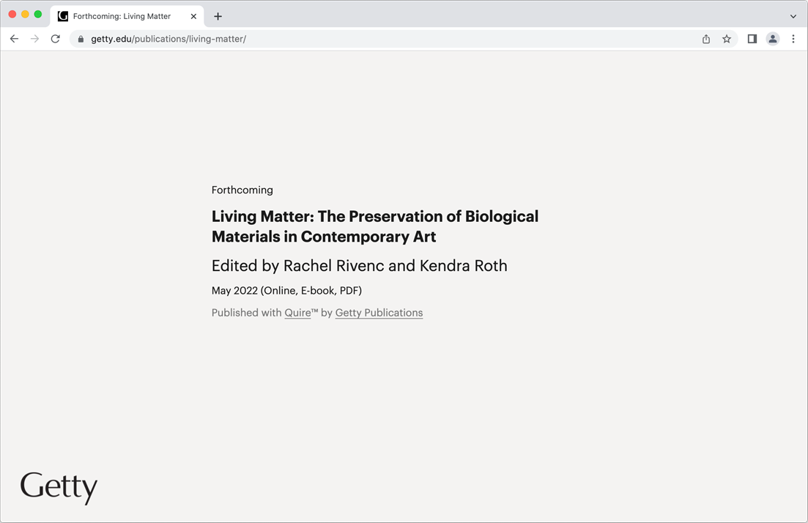Maximize the window with green button
The height and width of the screenshot is (523, 808).
[38, 14]
